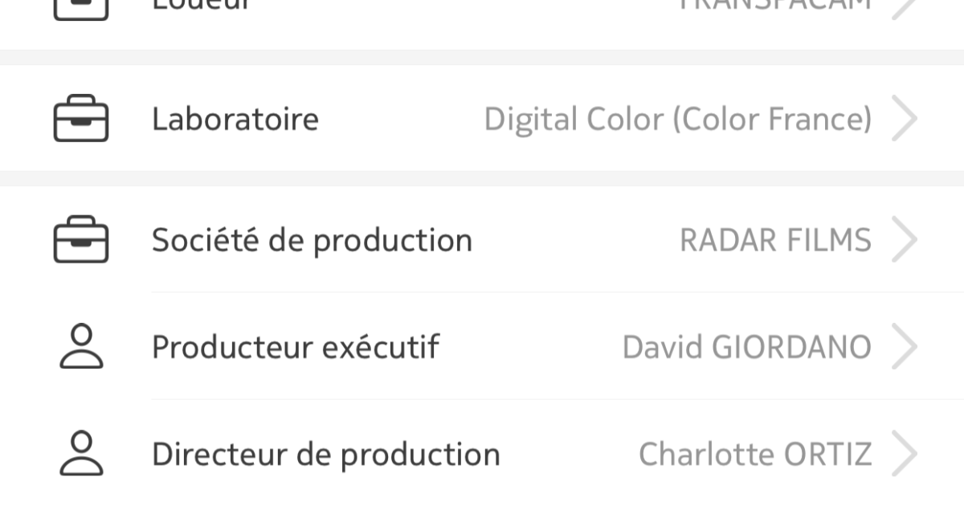Select the Laboratoire label
Screen dimensions: 964x506
pyautogui.click(x=235, y=119)
